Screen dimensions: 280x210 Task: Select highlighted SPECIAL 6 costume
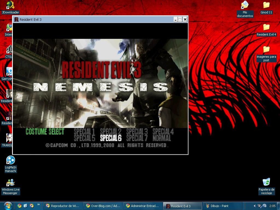click(x=111, y=138)
